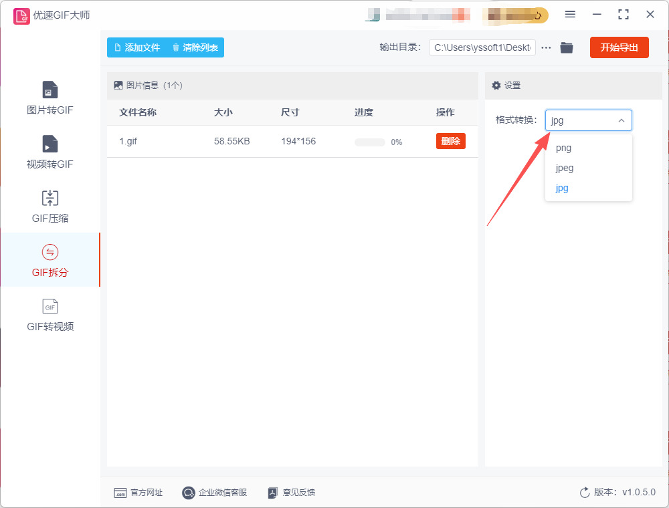Click the 企业微信客服 chat icon
669x508 pixels.
click(188, 493)
